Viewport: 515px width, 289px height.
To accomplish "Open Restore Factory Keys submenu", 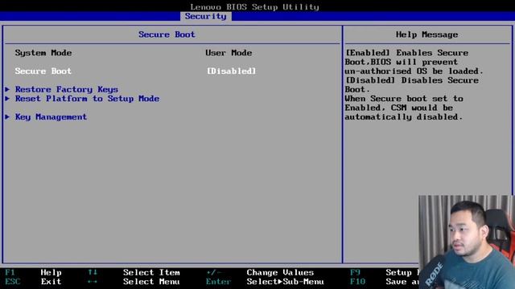I will 67,89.
